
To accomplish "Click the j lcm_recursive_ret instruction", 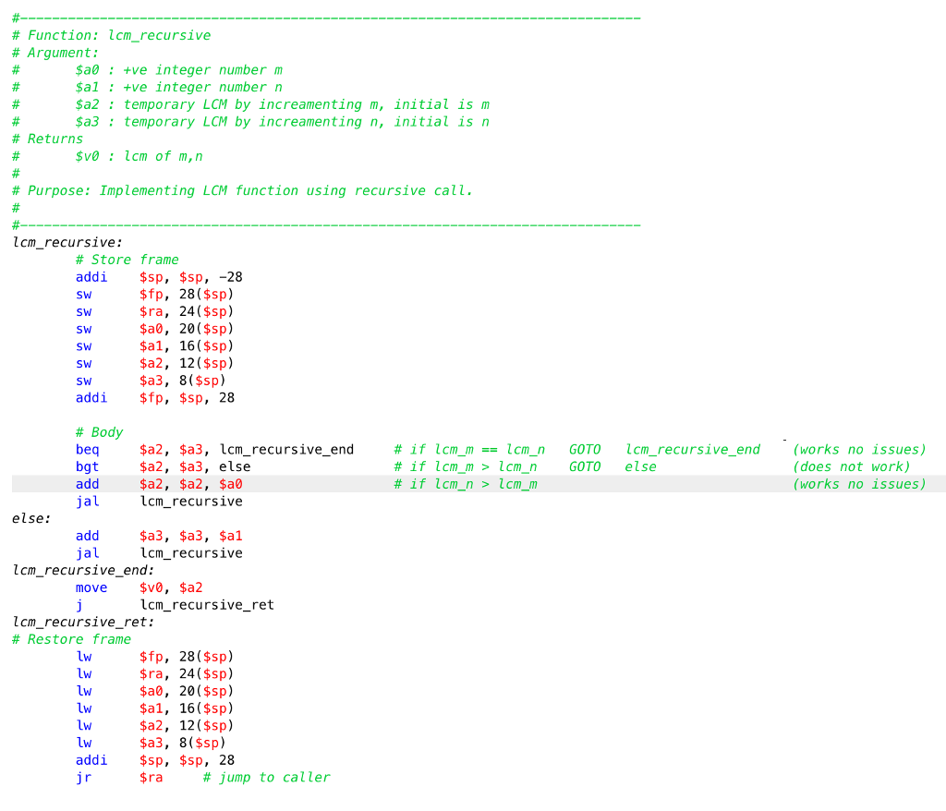I will (x=162, y=604).
